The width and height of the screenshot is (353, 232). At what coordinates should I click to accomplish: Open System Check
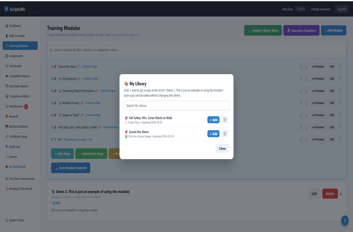(20, 220)
